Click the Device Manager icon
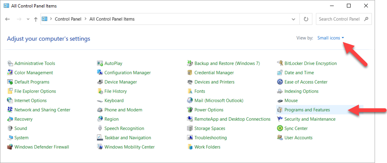The height and width of the screenshot is (163, 387). (100, 82)
